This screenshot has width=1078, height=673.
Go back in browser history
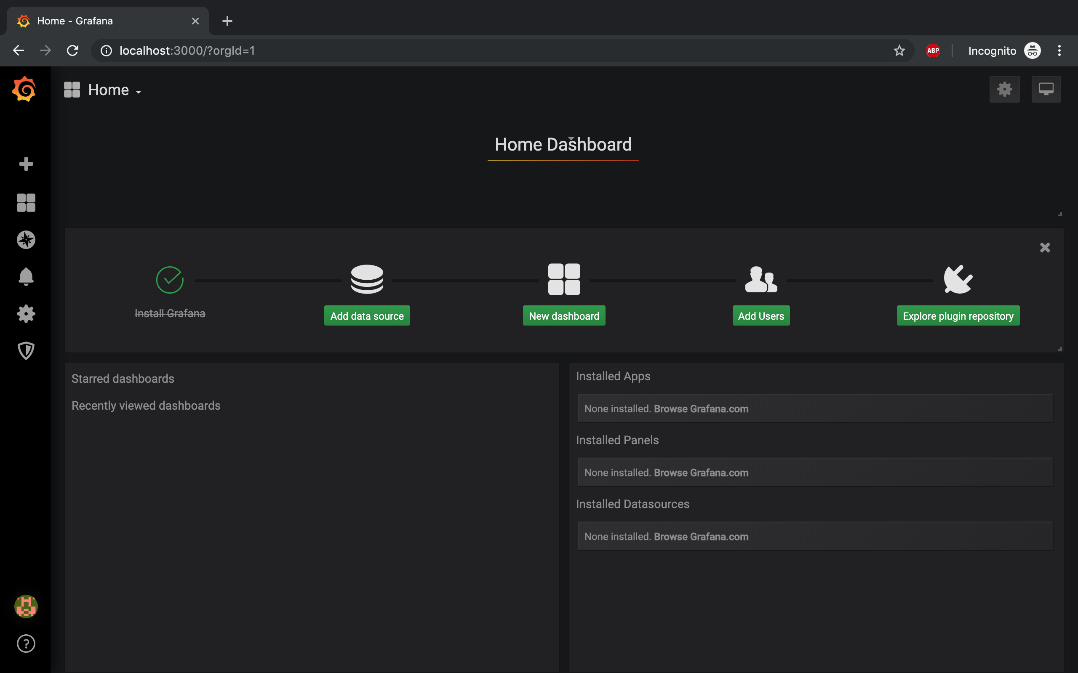(x=18, y=50)
